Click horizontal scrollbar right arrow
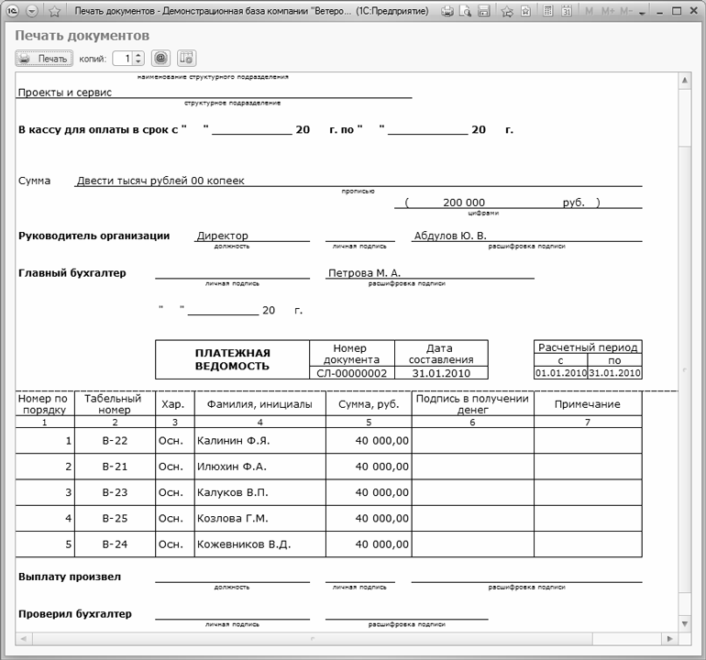Screen dimensions: 706x660 669,638
